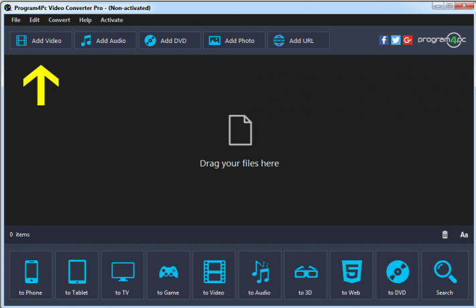This screenshot has width=476, height=308.
Task: Visit the program4pc logo link
Action: [442, 40]
